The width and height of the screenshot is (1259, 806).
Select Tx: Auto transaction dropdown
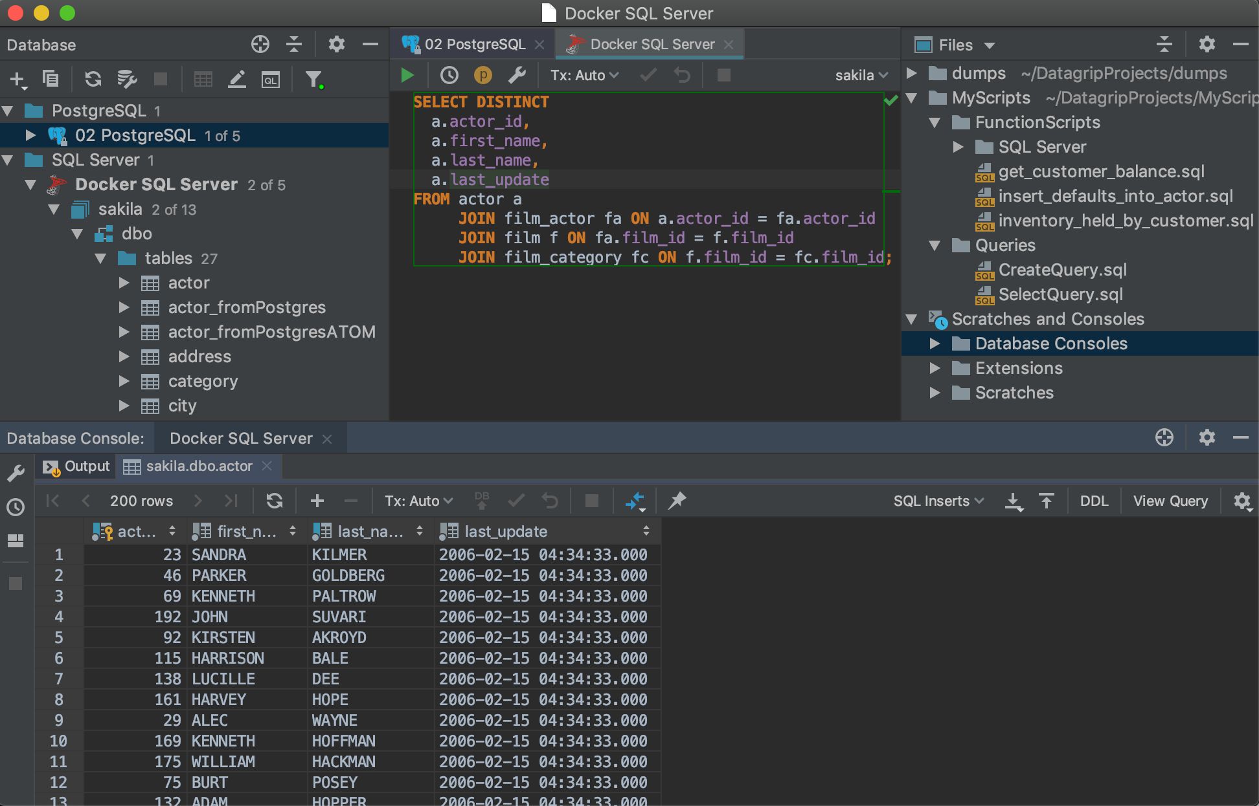tap(582, 74)
